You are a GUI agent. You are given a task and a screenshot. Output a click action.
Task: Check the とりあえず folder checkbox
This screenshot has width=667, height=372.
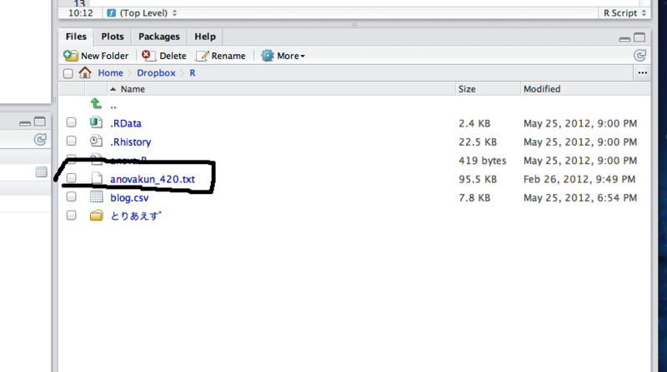click(71, 216)
